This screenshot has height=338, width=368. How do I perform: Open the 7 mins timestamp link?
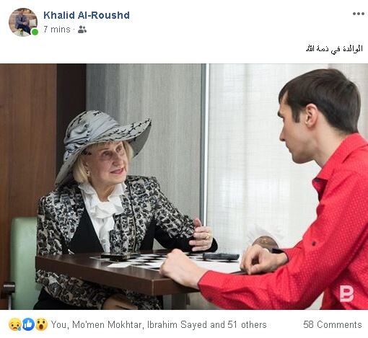click(57, 30)
